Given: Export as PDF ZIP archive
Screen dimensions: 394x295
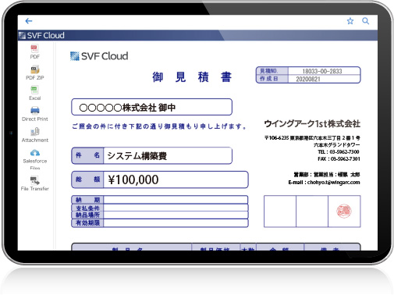Looking at the screenshot, I should point(35,73).
